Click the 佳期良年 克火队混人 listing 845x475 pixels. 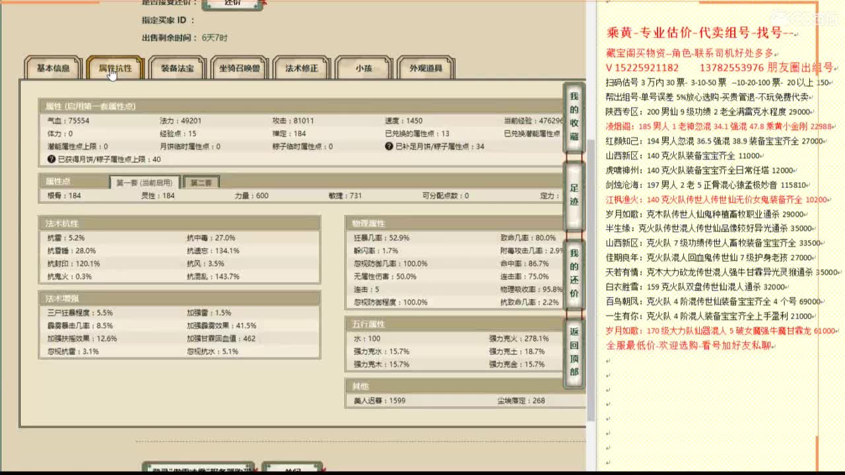point(709,258)
